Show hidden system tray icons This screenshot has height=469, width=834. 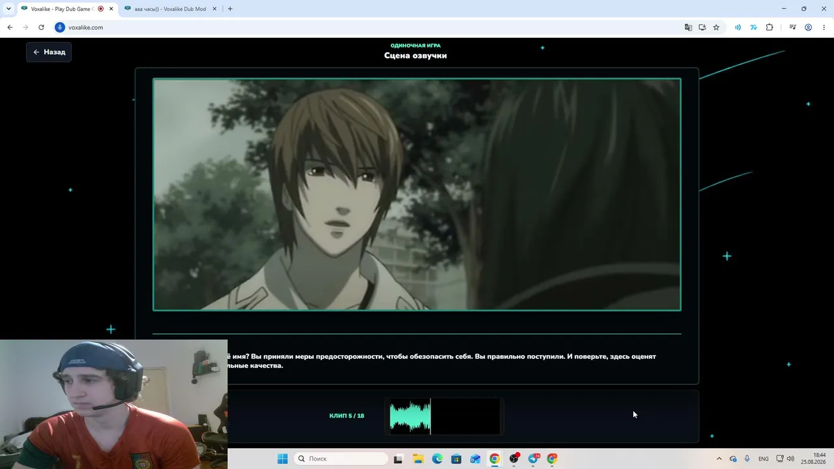tap(719, 459)
